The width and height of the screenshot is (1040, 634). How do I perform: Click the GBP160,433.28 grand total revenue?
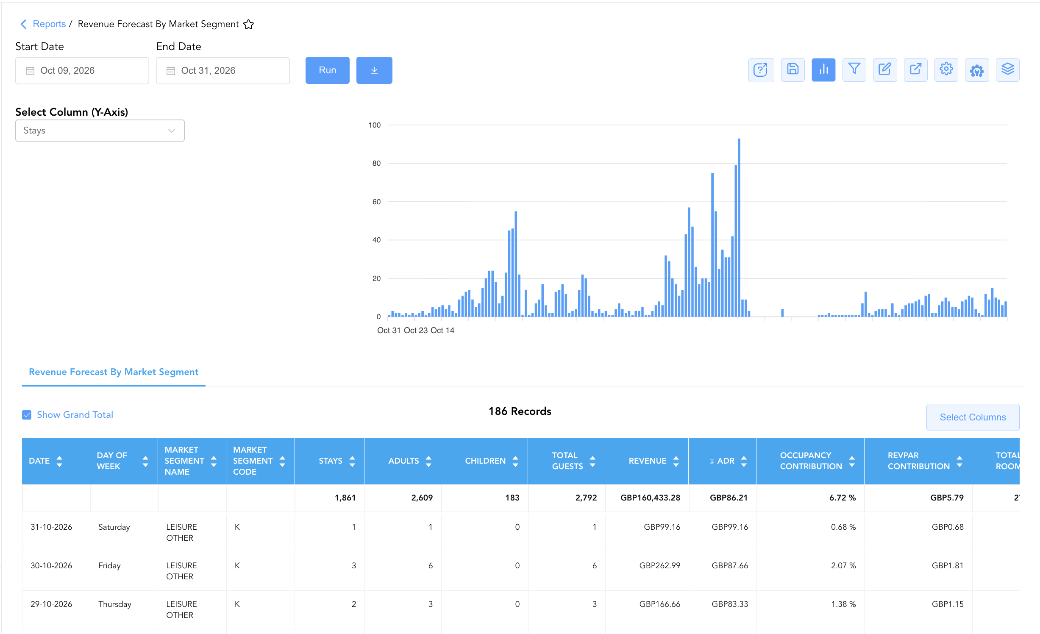[650, 498]
